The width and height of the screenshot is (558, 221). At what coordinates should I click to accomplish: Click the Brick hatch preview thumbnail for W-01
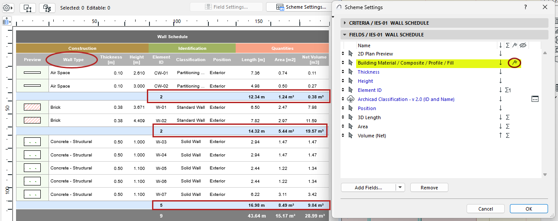coord(32,107)
